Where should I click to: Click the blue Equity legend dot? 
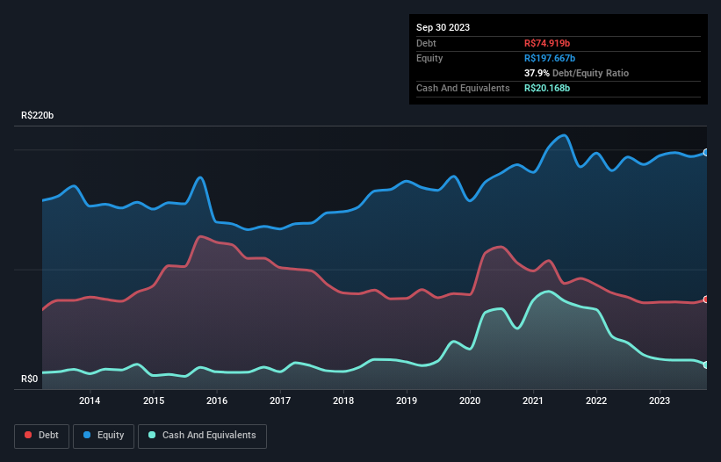(x=87, y=435)
